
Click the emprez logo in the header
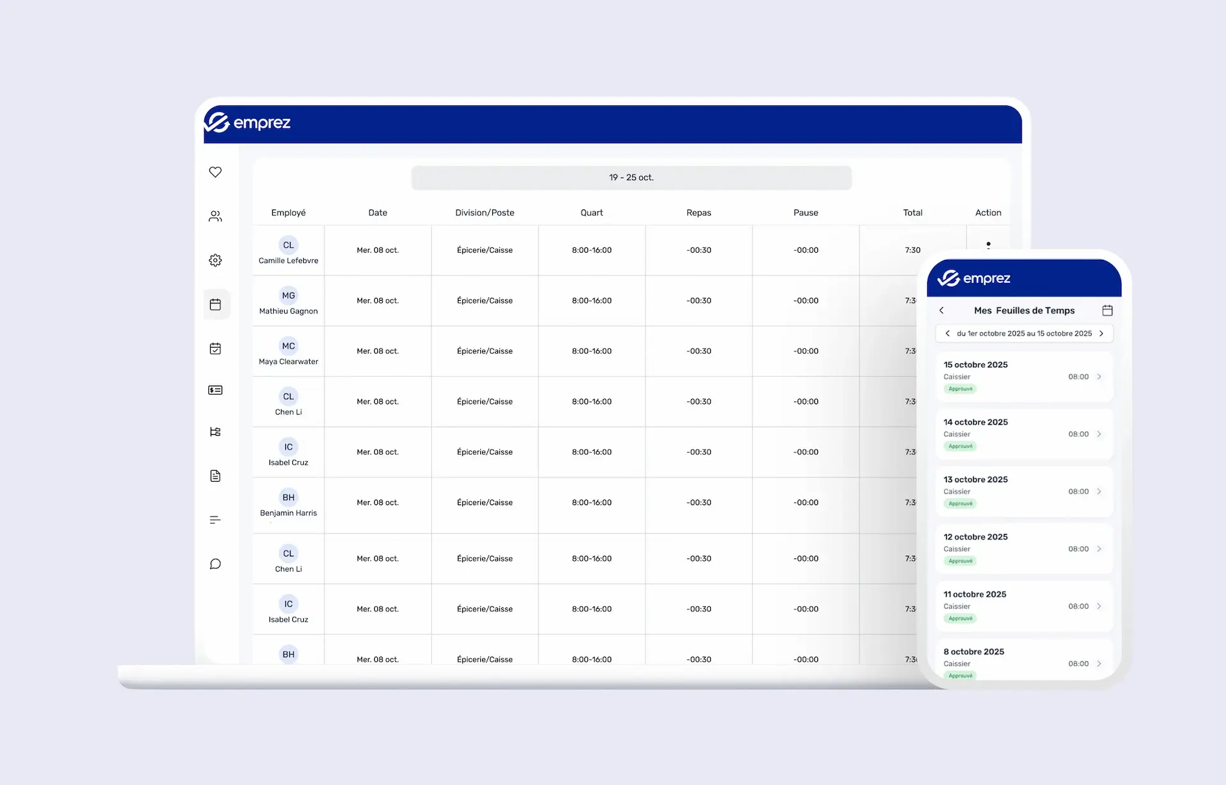pyautogui.click(x=248, y=123)
